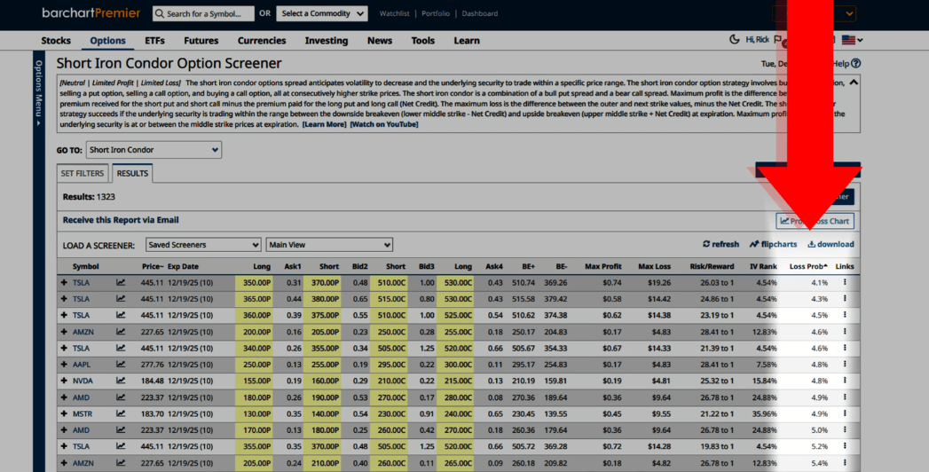Open the Saved Screeners dropdown
Image resolution: width=929 pixels, height=472 pixels.
203,245
